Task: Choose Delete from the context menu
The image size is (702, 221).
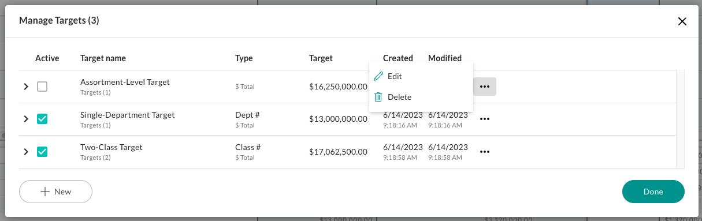Action: (421, 97)
